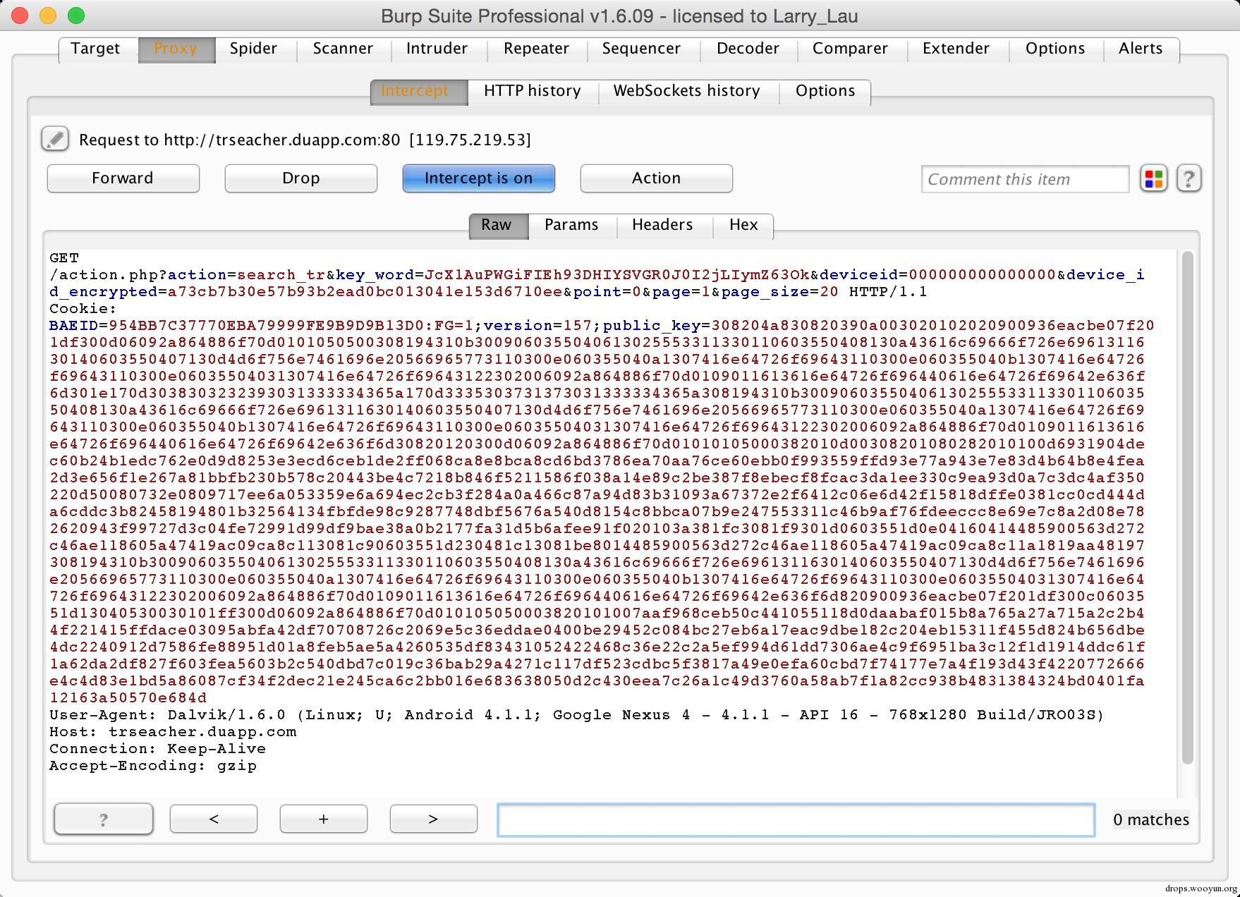Open the Repeater tab

(536, 49)
